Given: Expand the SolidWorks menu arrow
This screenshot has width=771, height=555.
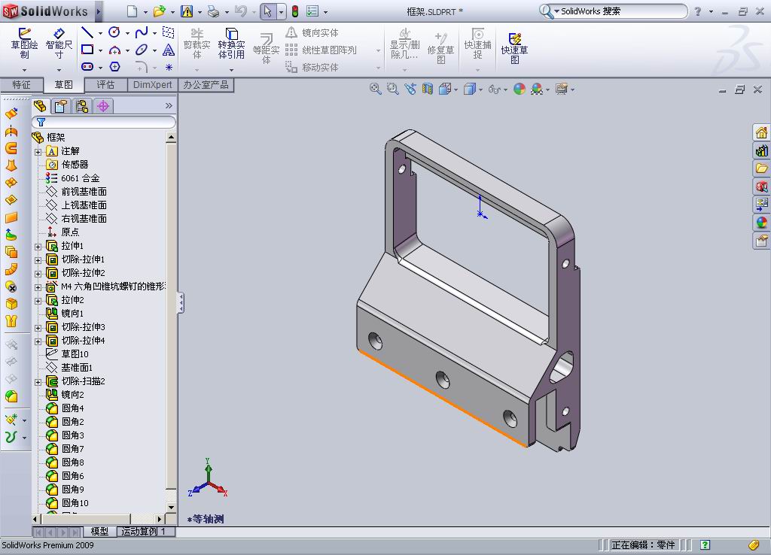Looking at the screenshot, I should pyautogui.click(x=99, y=11).
